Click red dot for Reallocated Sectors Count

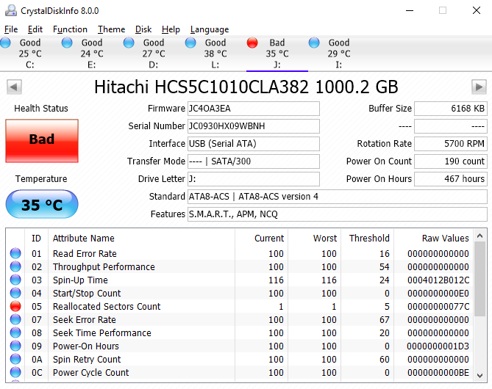15,306
